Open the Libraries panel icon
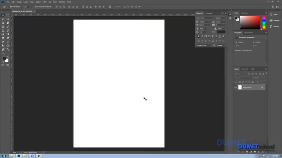282x158 pixels. (271, 21)
